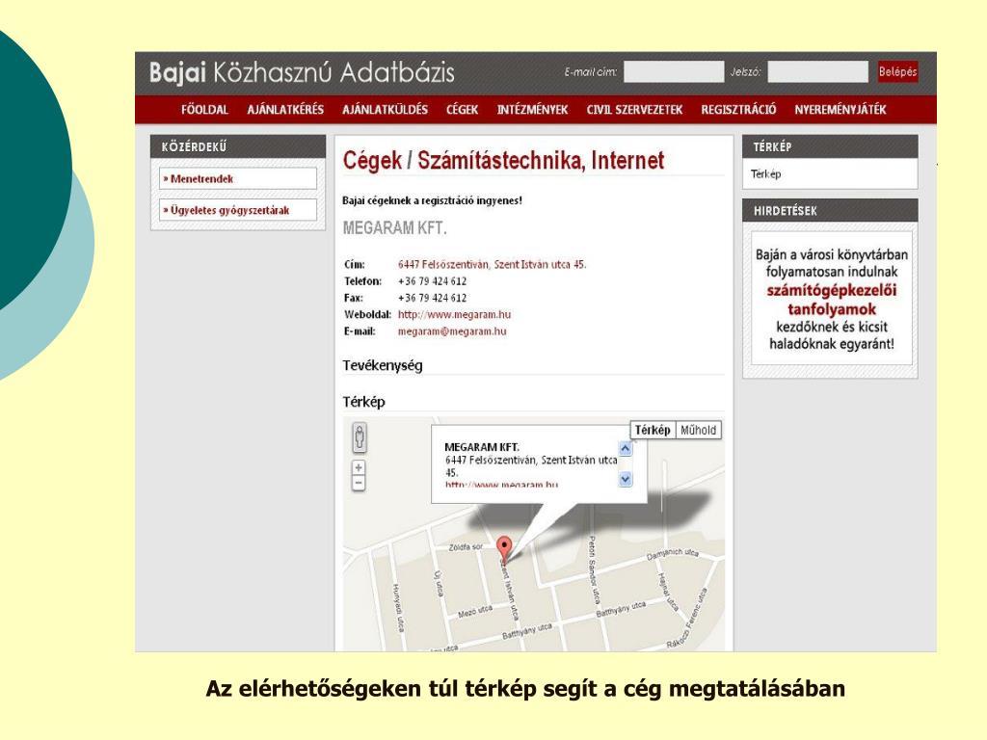Click the Bajai Közhasznú Adatbázis site logo

pyautogui.click(x=302, y=72)
